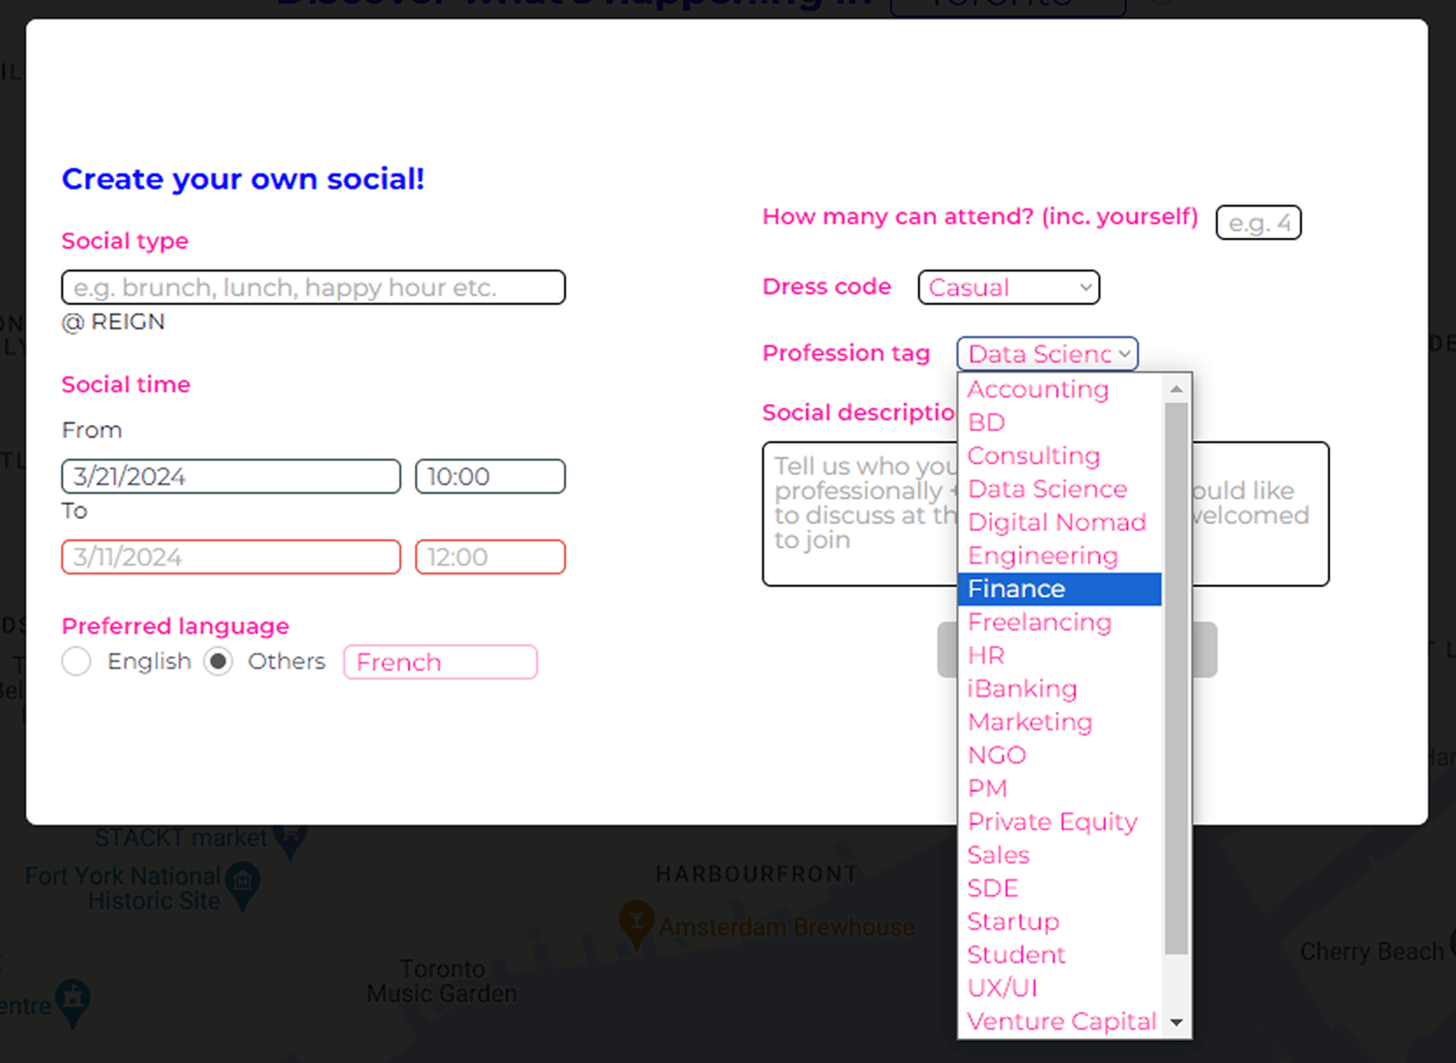Image resolution: width=1456 pixels, height=1063 pixels.
Task: Choose Data Science from profession list
Action: 1060,489
